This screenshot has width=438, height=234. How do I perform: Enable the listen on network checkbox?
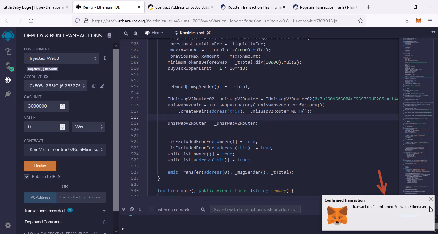pyautogui.click(x=151, y=210)
